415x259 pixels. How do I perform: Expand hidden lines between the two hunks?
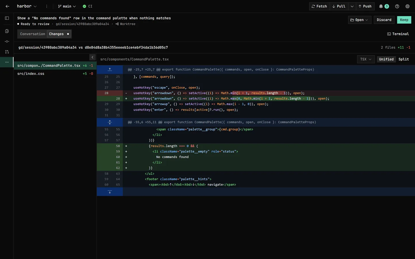(x=110, y=122)
